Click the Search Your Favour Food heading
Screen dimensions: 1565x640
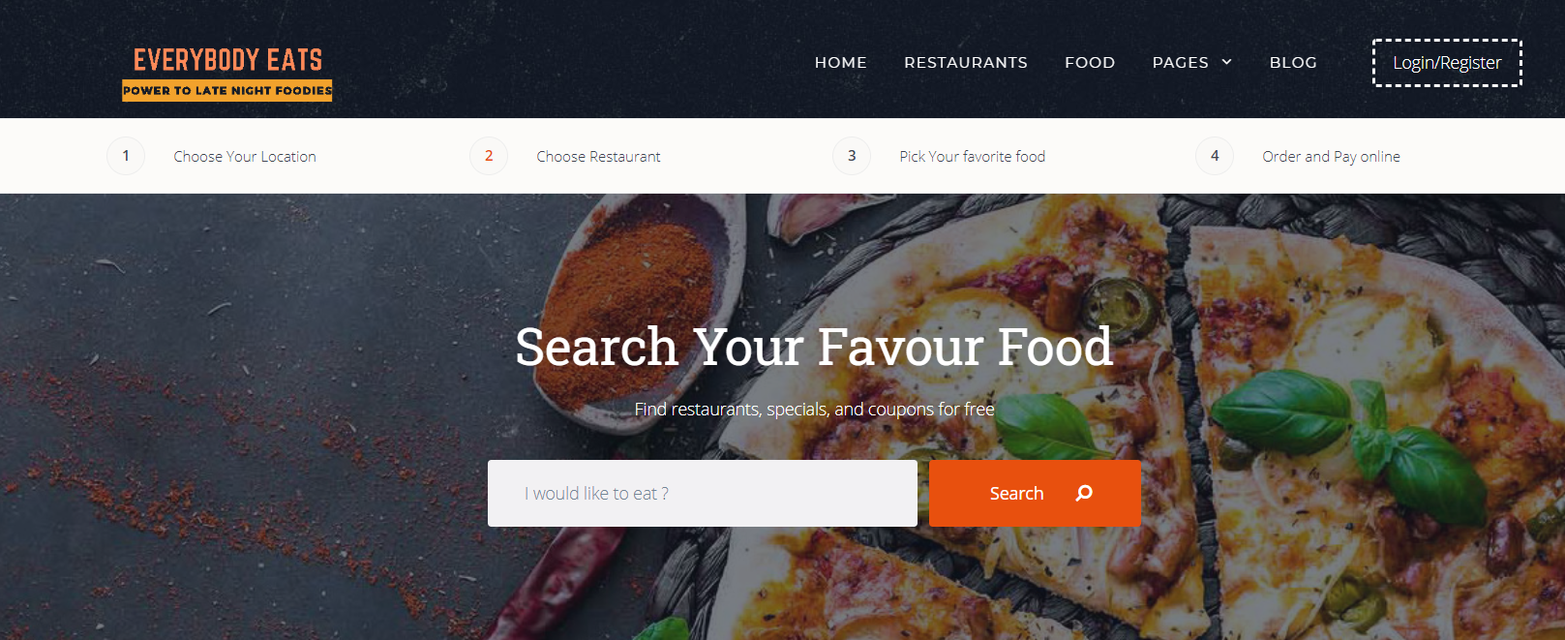[814, 347]
